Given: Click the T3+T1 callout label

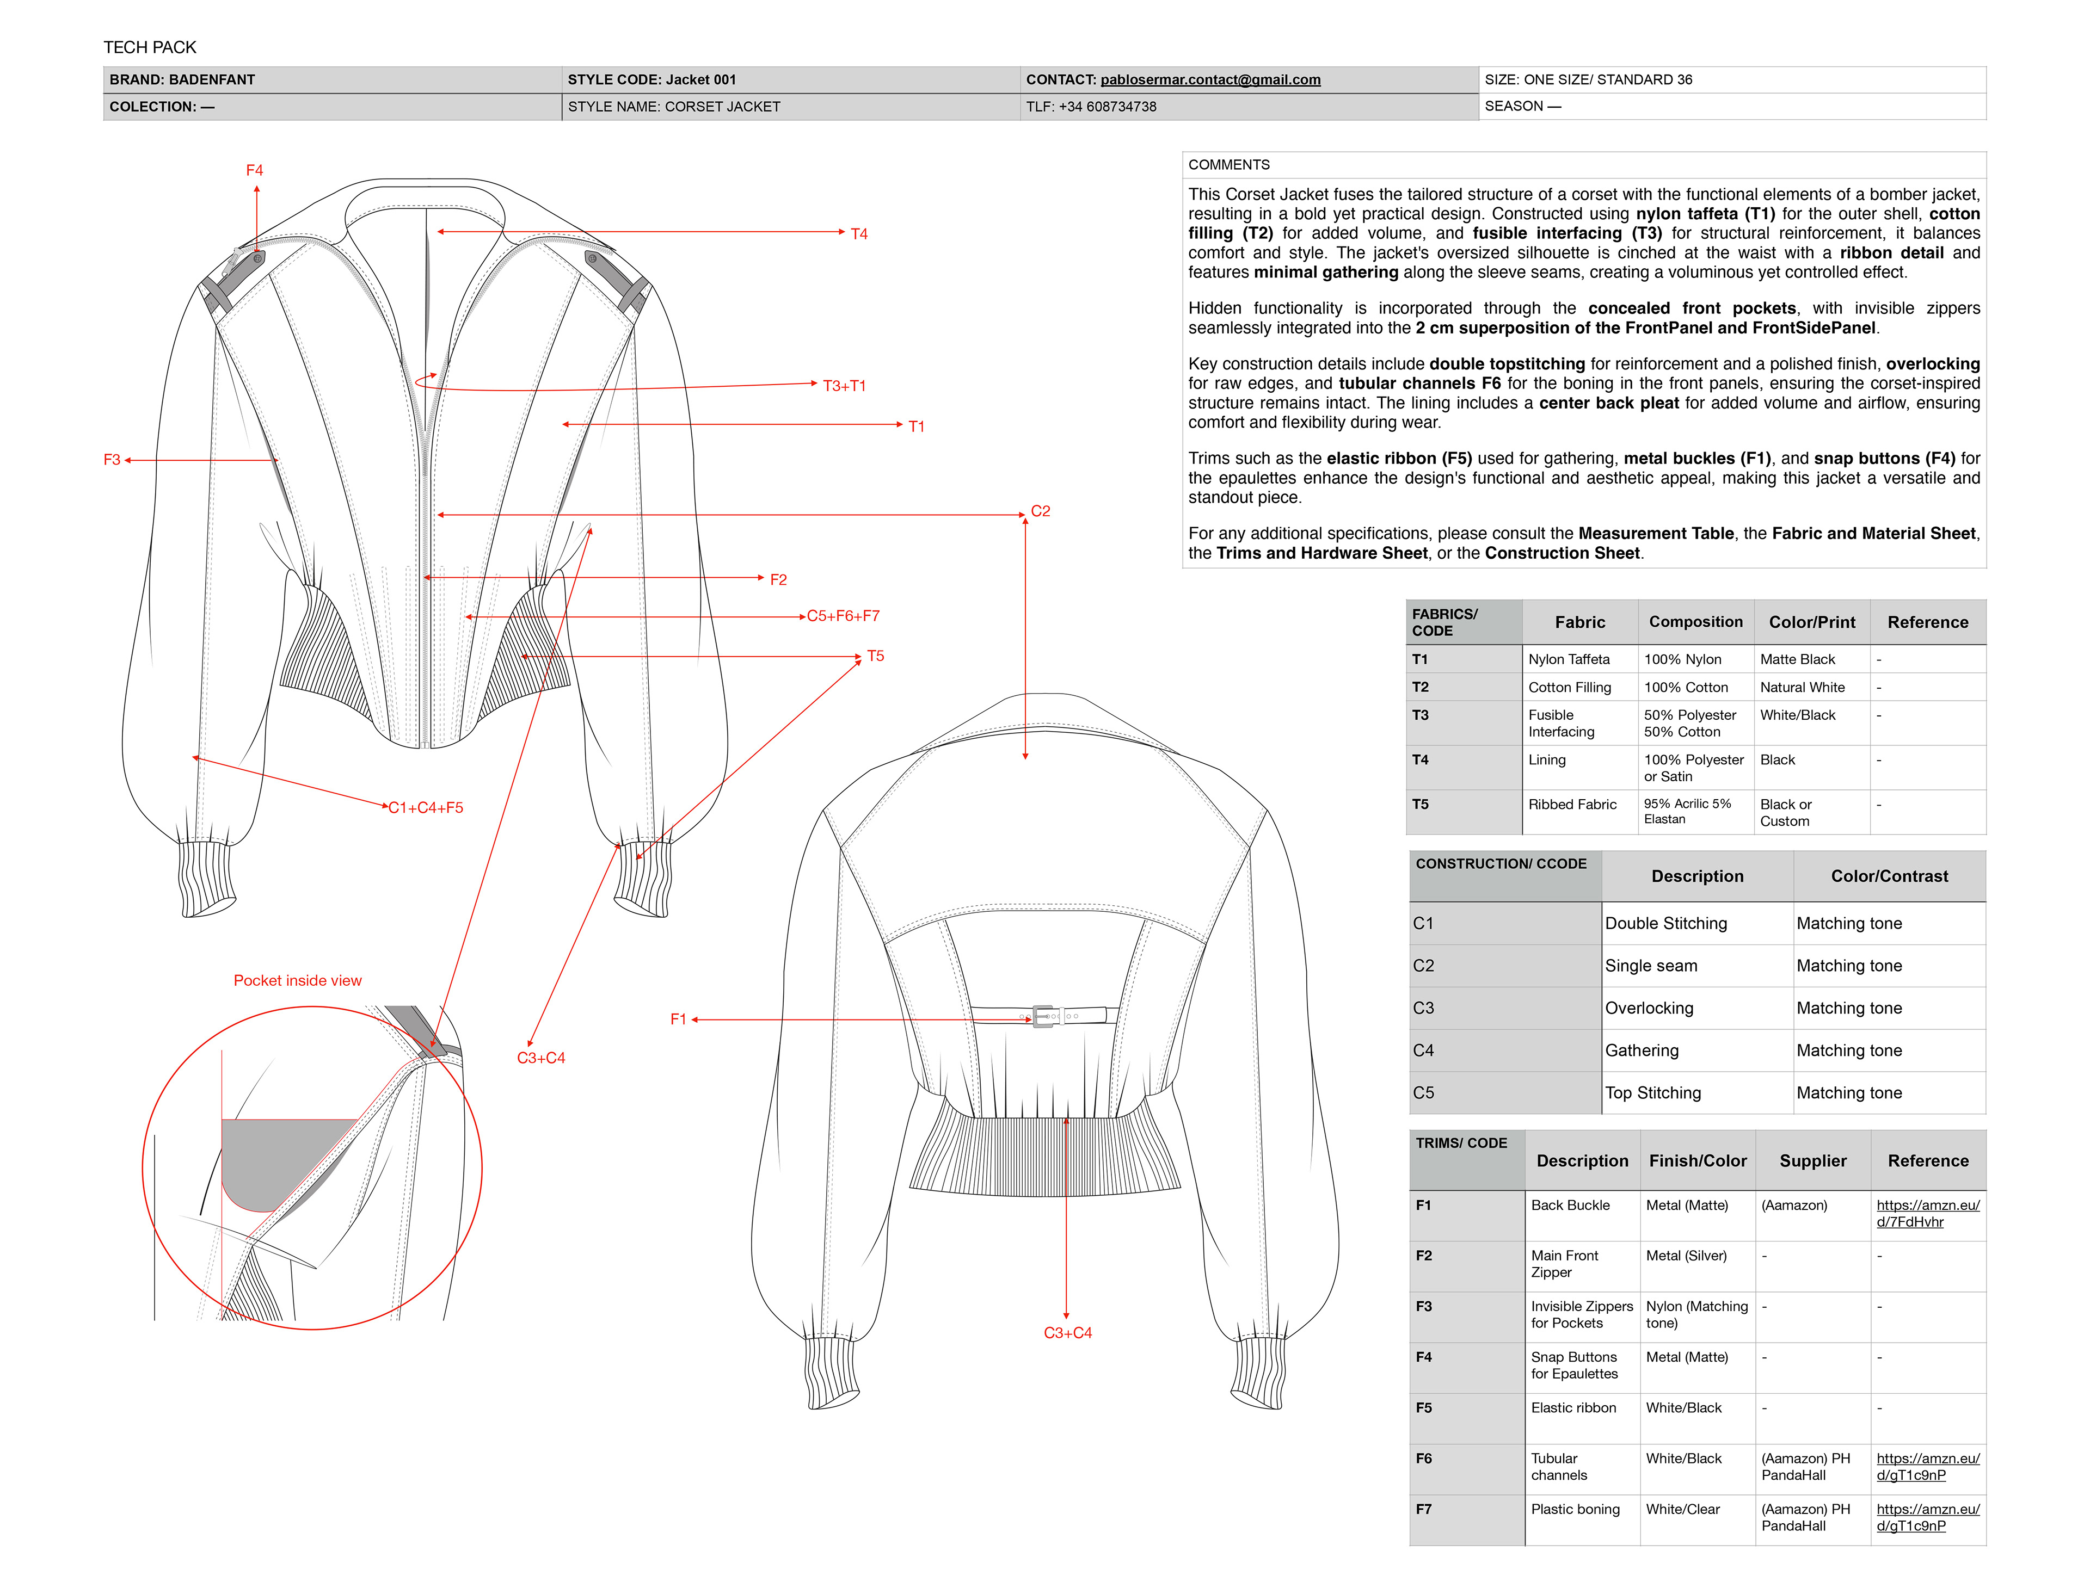Looking at the screenshot, I should pyautogui.click(x=844, y=385).
